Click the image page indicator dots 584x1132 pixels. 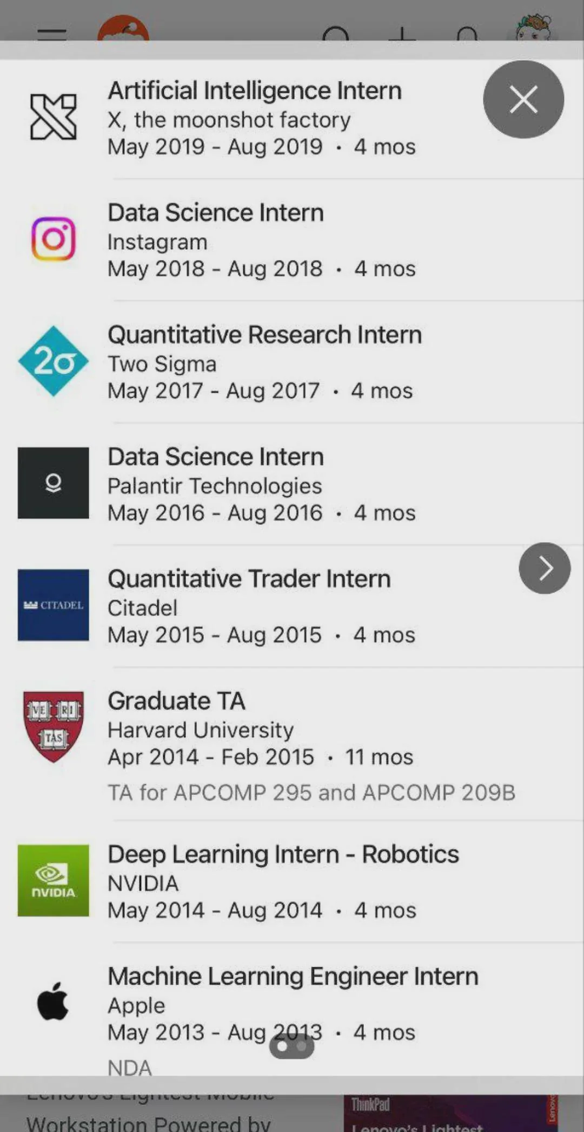click(291, 1046)
